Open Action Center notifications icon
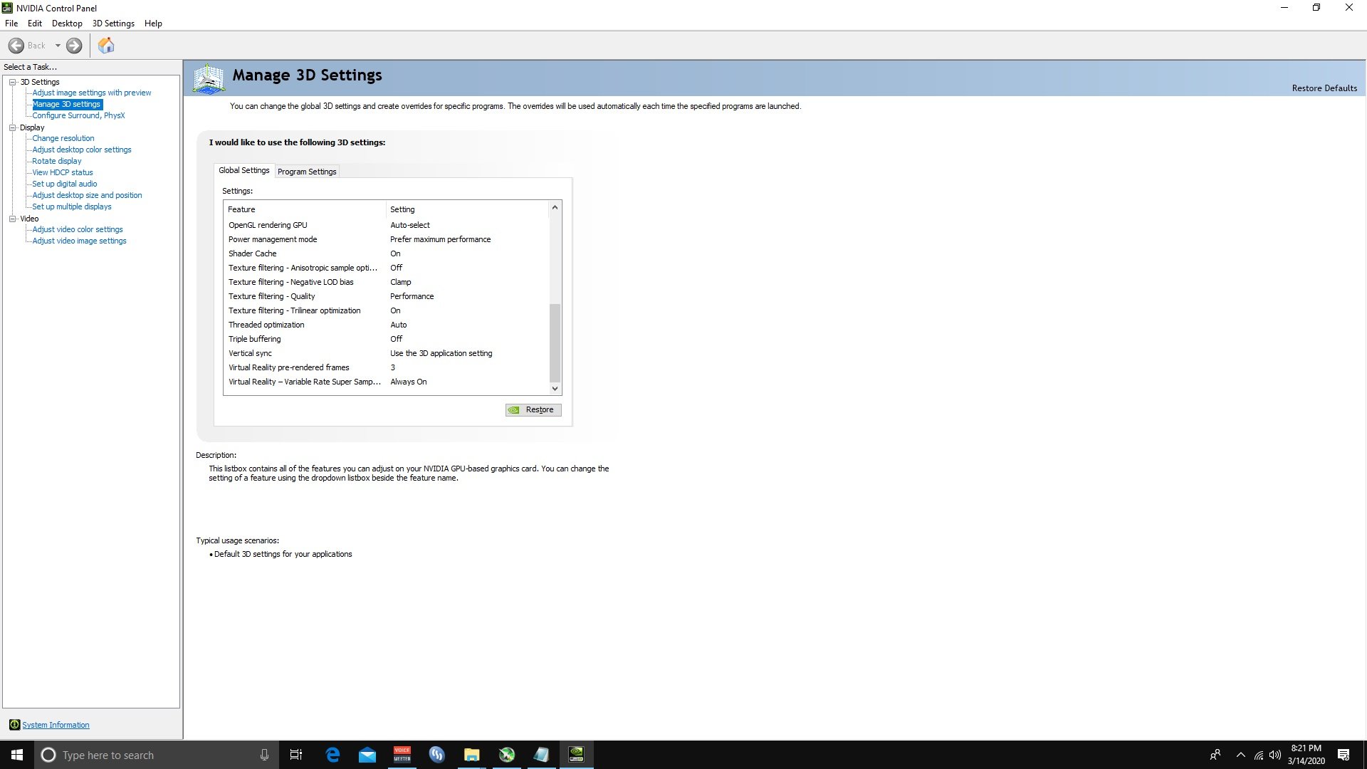The width and height of the screenshot is (1367, 769). [1344, 755]
